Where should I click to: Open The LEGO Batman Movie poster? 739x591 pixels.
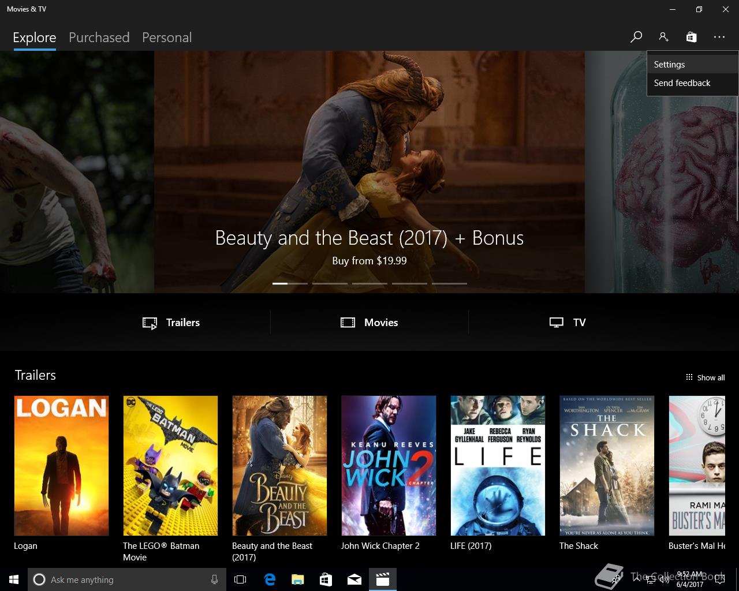coord(170,466)
